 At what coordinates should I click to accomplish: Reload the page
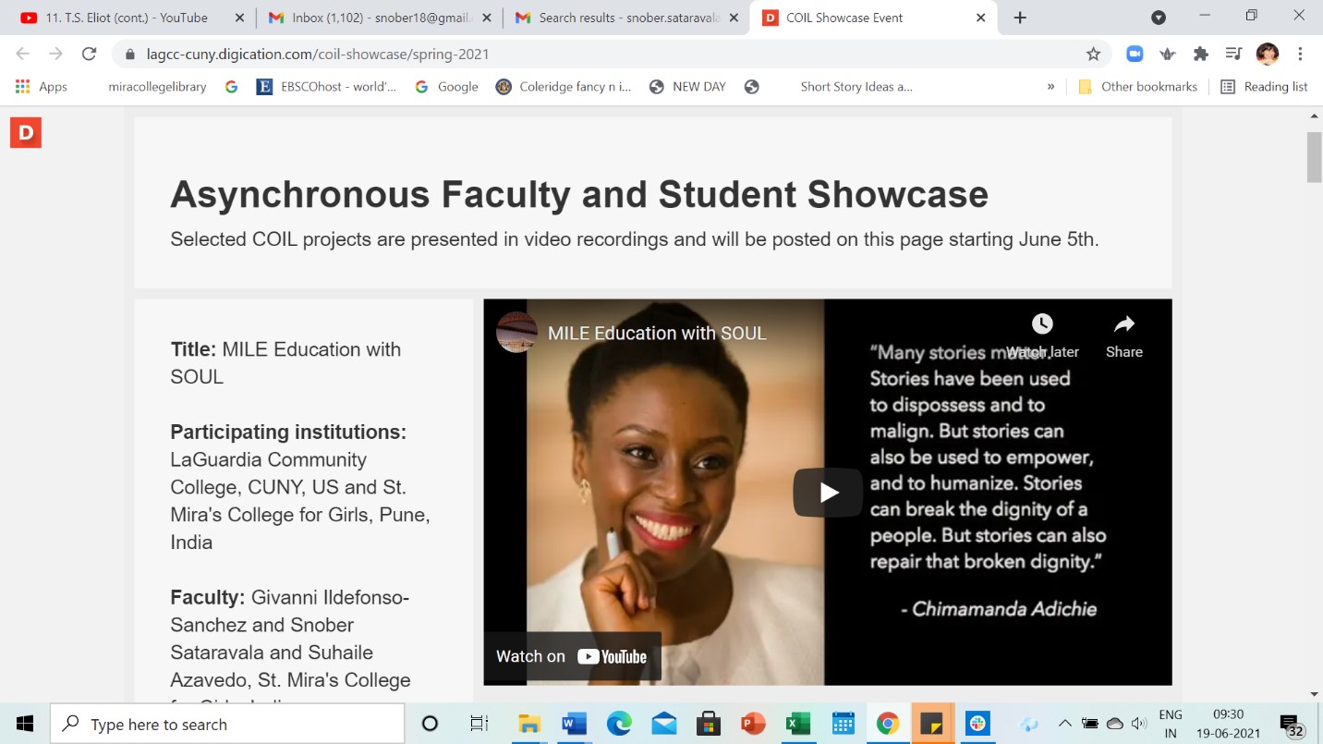tap(90, 55)
